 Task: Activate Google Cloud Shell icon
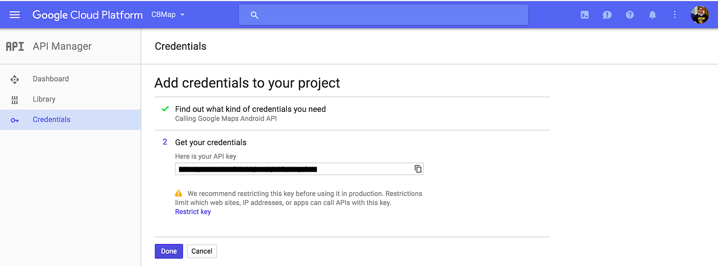[x=585, y=15]
